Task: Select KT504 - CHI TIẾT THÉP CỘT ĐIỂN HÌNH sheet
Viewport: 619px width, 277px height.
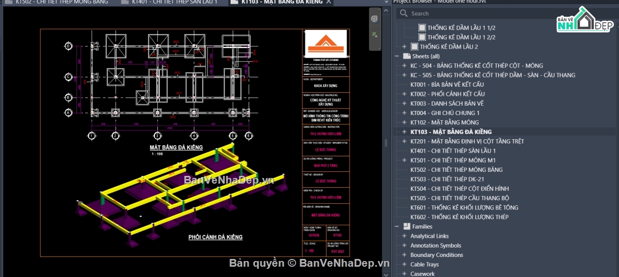Action: (460, 189)
